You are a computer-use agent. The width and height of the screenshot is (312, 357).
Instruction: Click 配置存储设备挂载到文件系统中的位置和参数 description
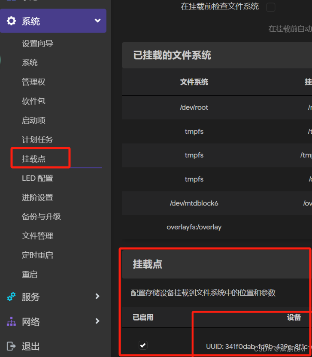pos(203,293)
